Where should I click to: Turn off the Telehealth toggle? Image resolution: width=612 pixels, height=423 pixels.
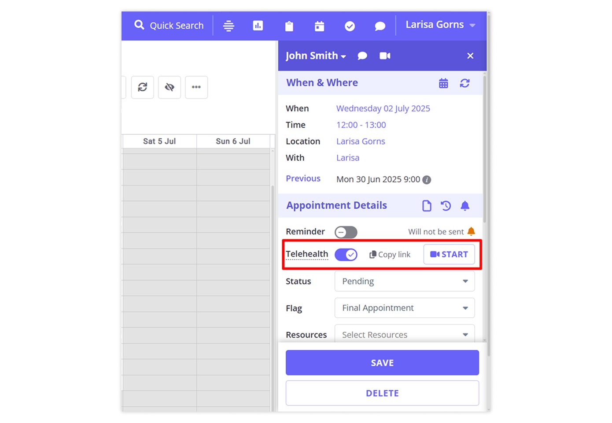pos(346,255)
